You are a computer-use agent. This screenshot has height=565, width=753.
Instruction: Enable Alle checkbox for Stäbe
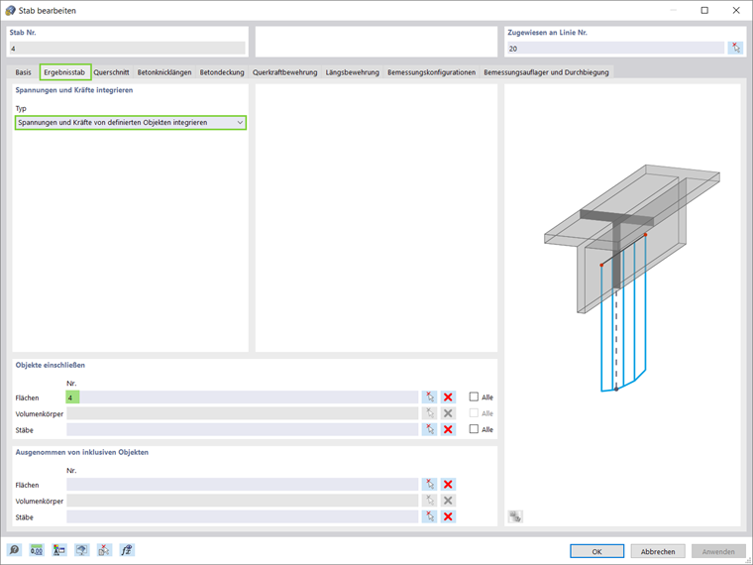coord(474,429)
